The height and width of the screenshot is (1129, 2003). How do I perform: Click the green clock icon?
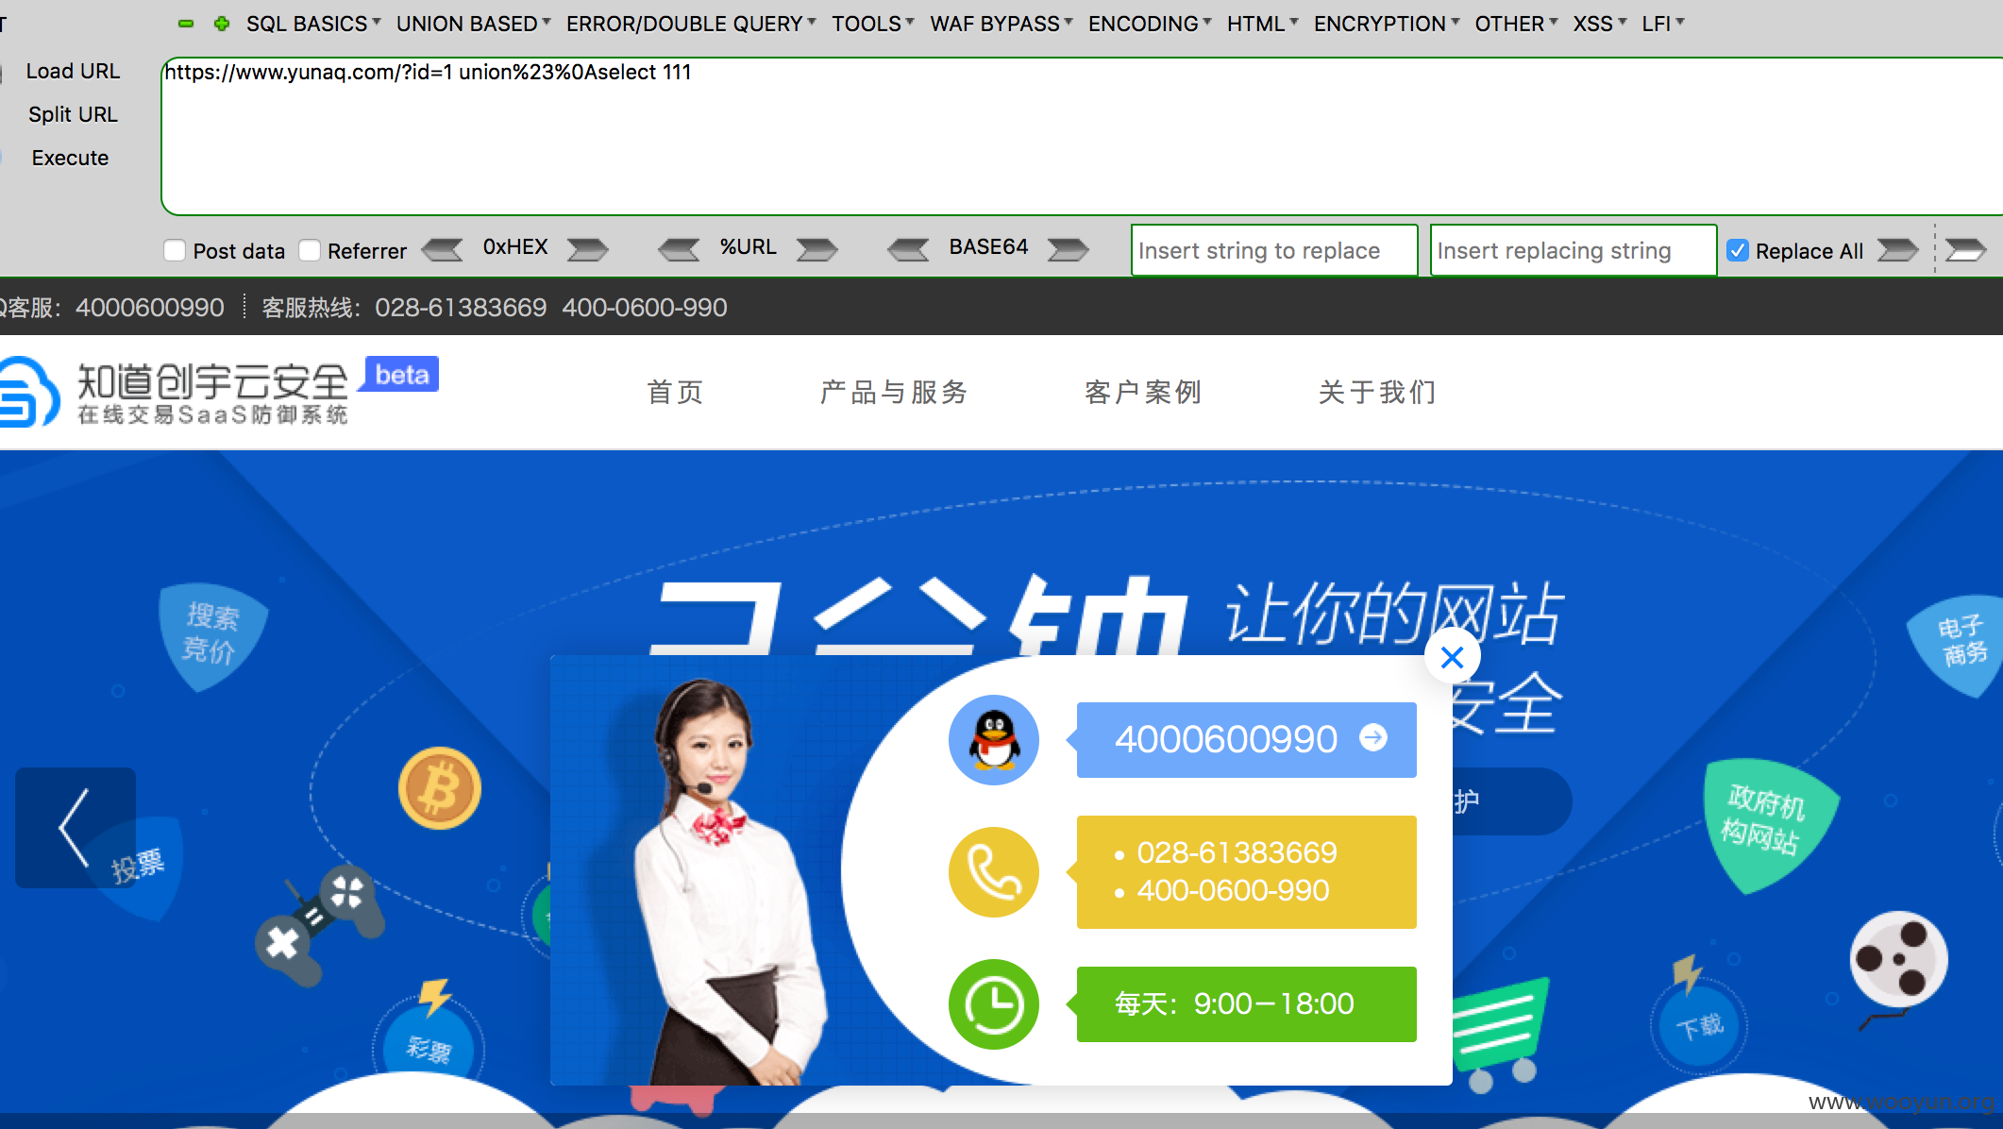994,1004
